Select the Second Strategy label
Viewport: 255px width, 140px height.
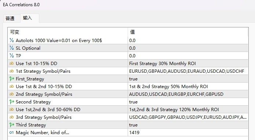coord(33,102)
